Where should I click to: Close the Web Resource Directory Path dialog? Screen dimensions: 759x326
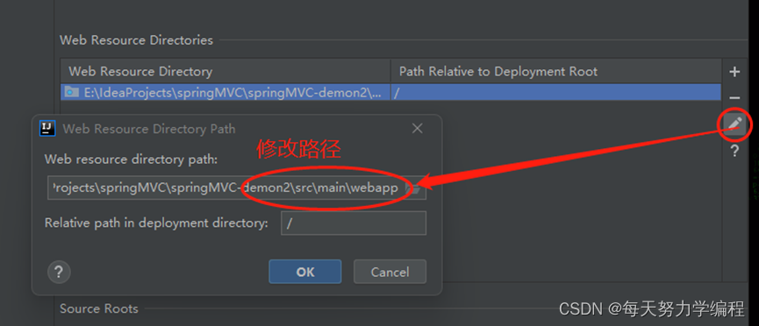pos(418,129)
